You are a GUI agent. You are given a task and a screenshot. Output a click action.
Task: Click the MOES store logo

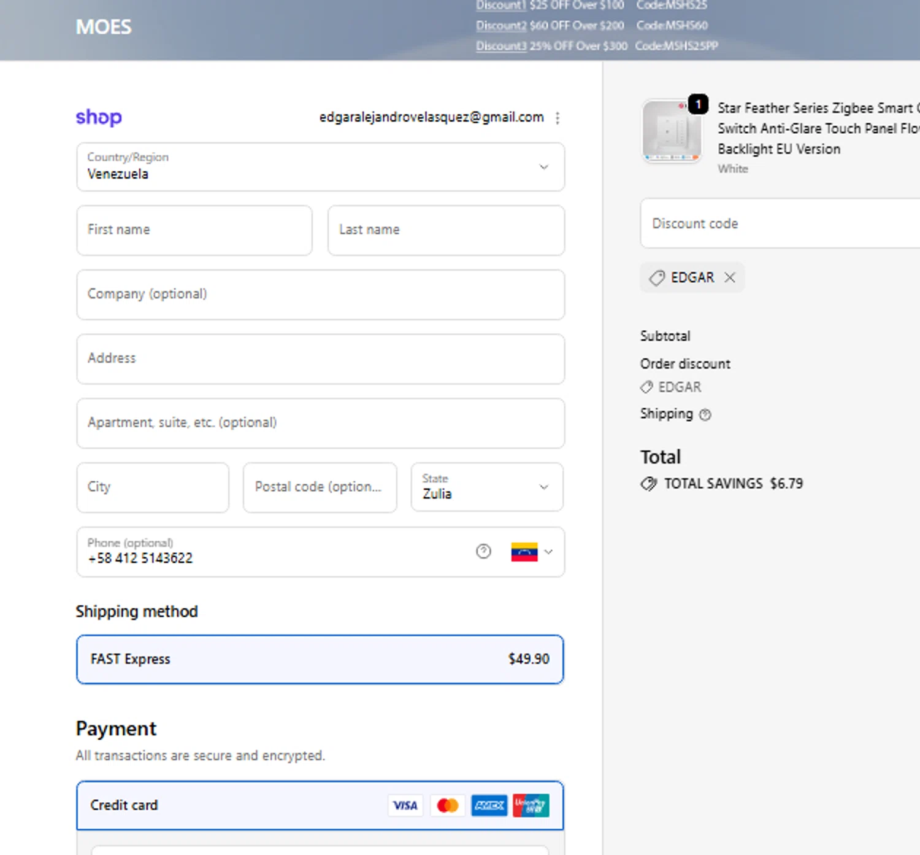click(x=104, y=27)
